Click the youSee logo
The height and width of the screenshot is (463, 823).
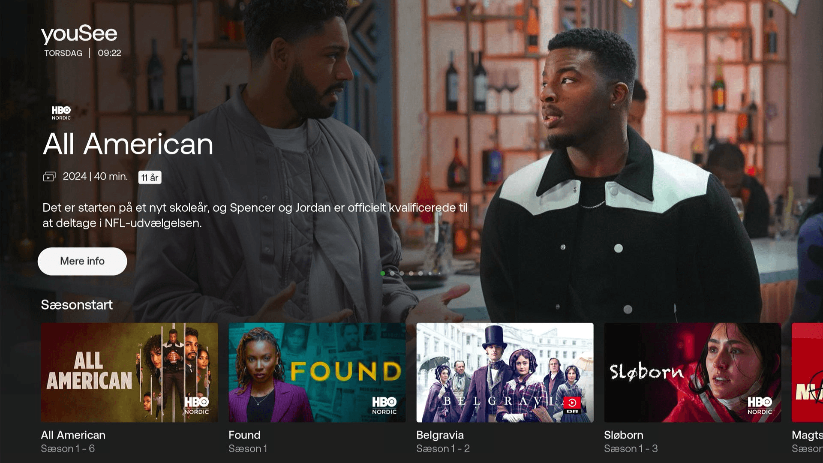coord(79,34)
